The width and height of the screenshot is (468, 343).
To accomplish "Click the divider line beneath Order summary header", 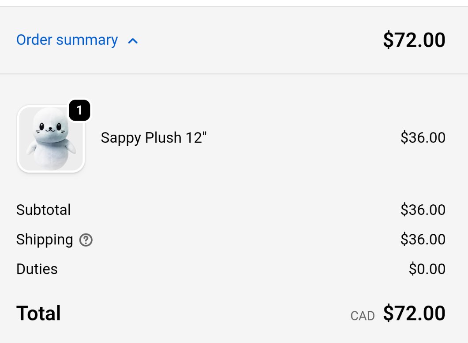I will coord(234,74).
